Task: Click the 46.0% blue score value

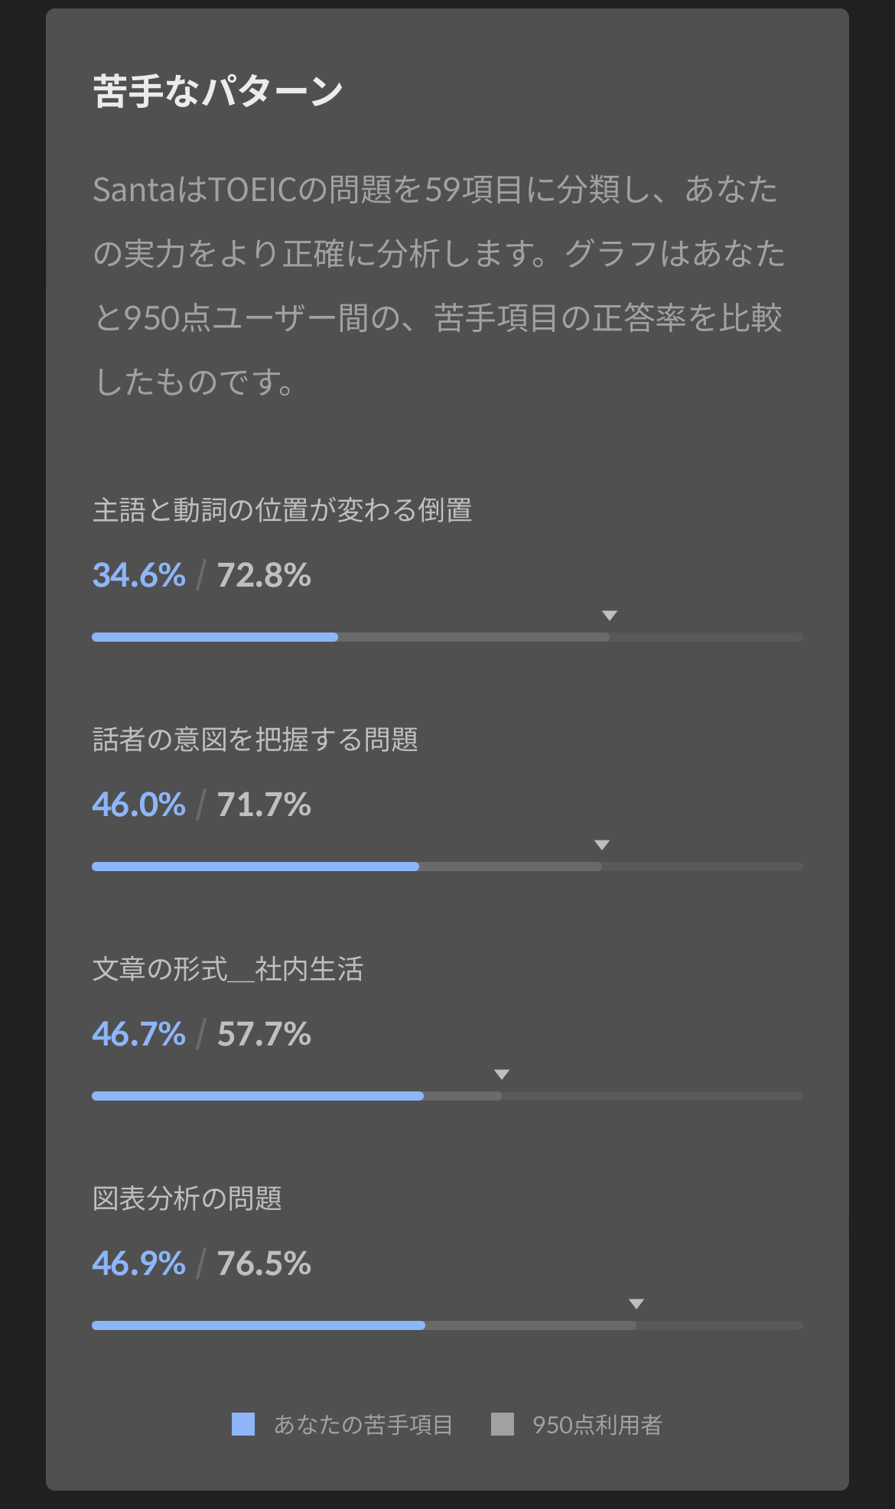Action: point(139,805)
